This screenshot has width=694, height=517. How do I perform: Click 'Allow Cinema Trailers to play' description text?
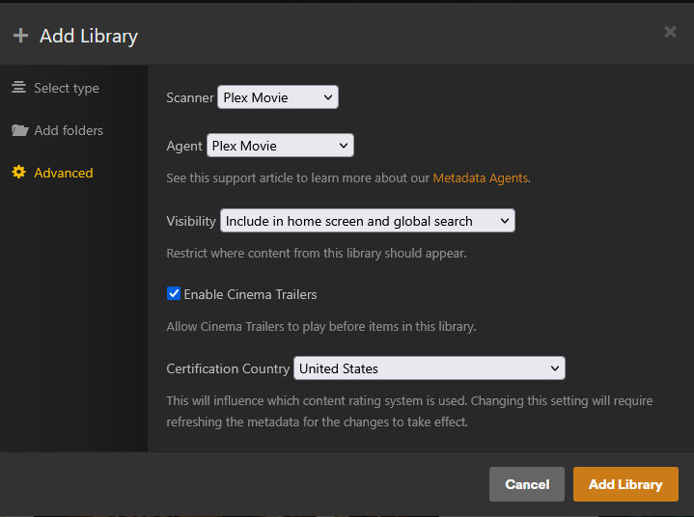coord(321,326)
